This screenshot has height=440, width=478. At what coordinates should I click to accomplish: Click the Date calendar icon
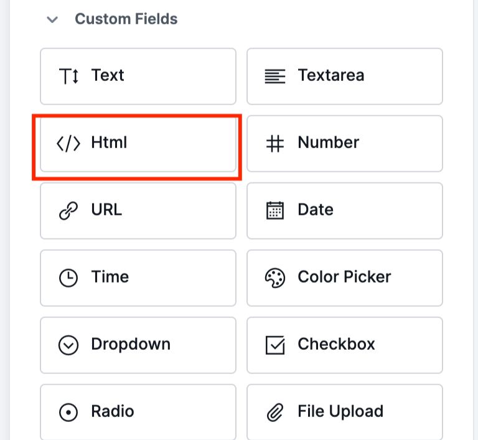275,210
